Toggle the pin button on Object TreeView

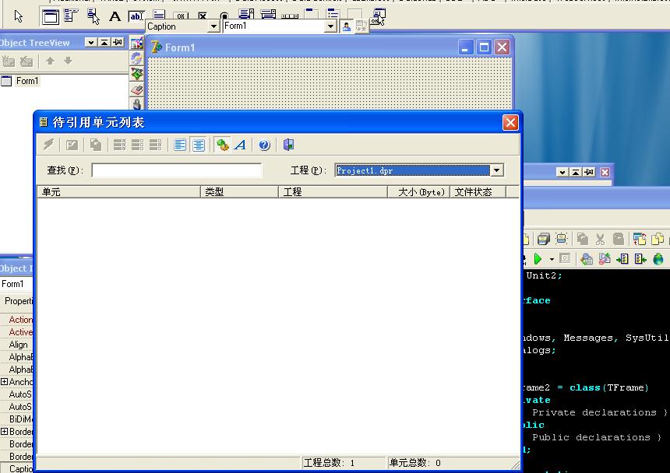[x=117, y=43]
